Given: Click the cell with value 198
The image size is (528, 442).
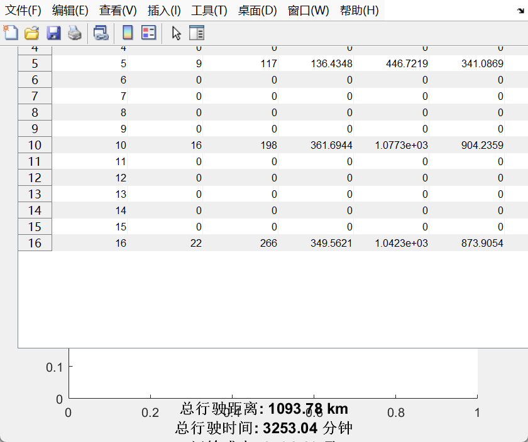Looking at the screenshot, I should tap(240, 145).
